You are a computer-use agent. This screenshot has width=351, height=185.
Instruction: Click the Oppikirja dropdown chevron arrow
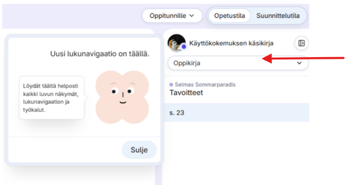coord(299,63)
